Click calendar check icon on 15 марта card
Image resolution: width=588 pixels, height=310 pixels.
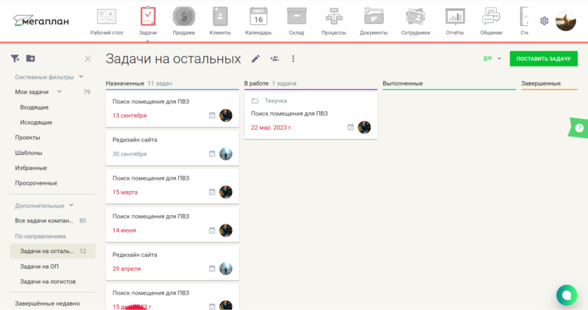[x=212, y=192]
